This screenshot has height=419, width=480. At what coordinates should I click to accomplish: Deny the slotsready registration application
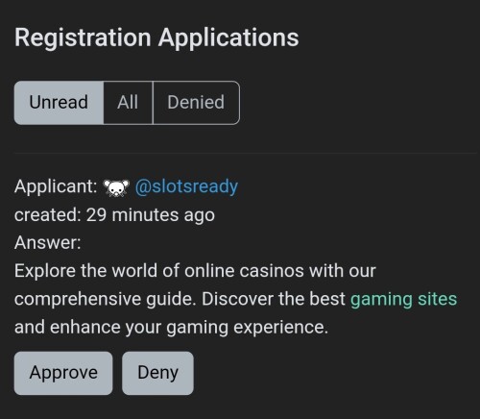157,373
